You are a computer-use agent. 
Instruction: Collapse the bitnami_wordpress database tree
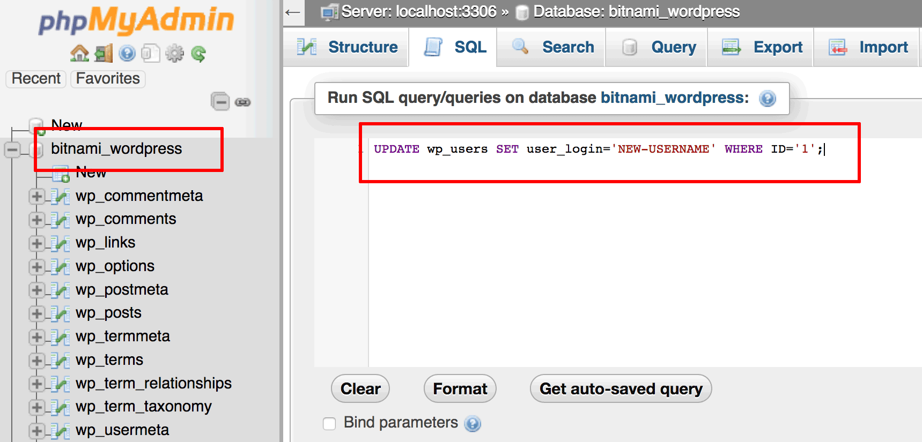pos(12,149)
